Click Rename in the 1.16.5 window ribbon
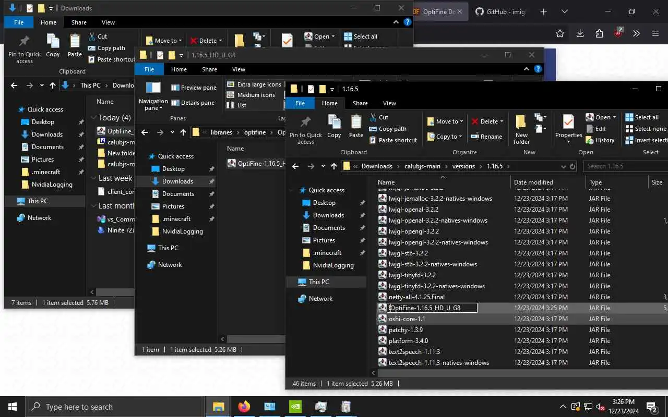This screenshot has height=417, width=668. point(486,137)
